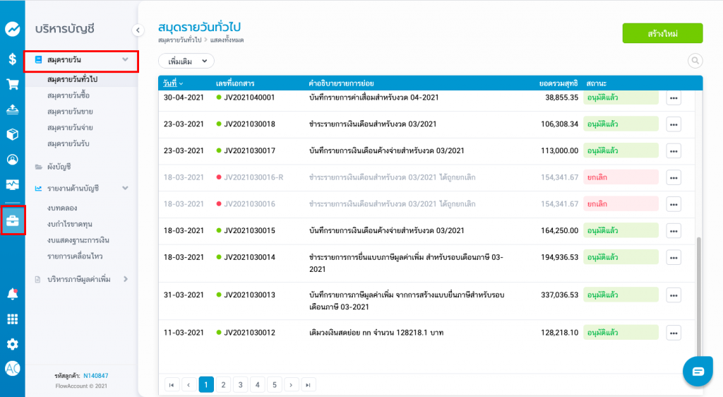
Task: Open the accounting briefcase icon
Action: point(13,221)
